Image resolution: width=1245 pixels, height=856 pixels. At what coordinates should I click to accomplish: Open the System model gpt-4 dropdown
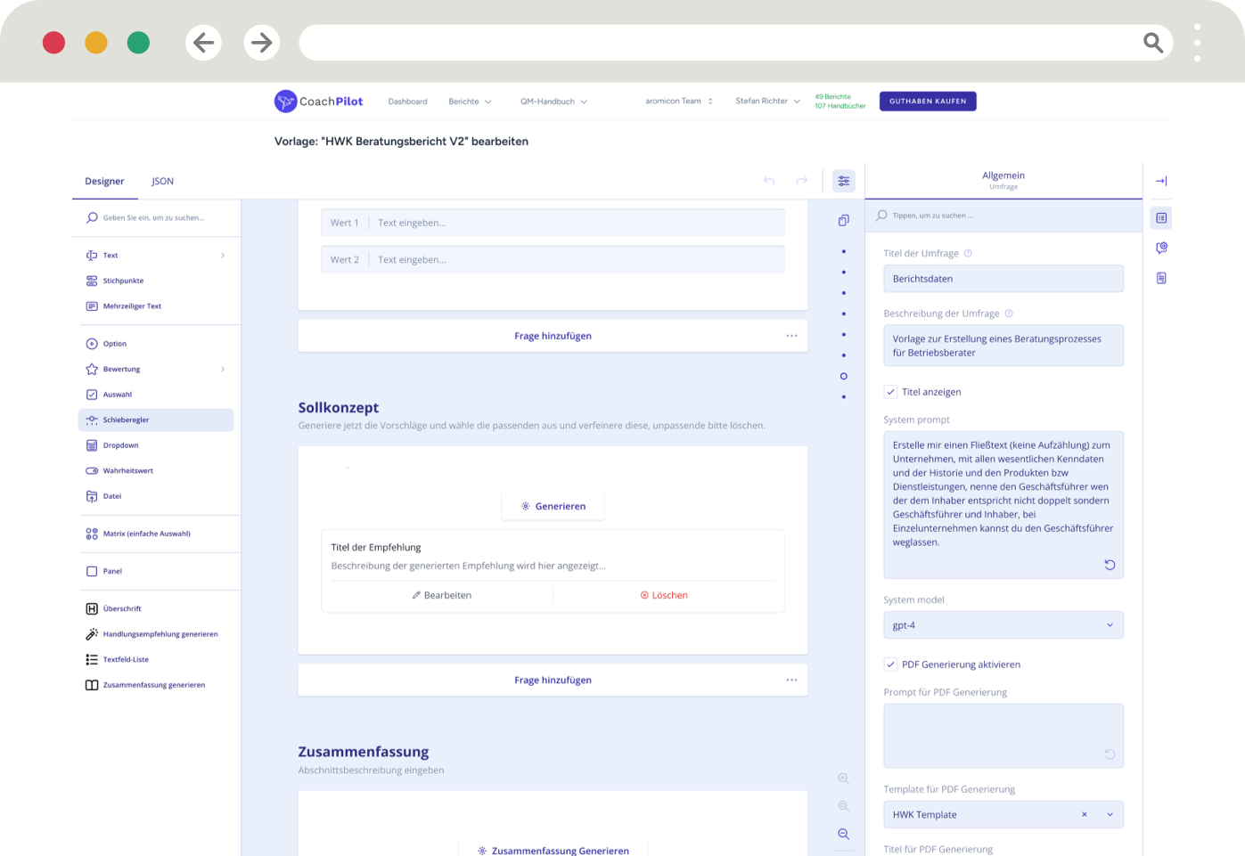[x=1003, y=625]
